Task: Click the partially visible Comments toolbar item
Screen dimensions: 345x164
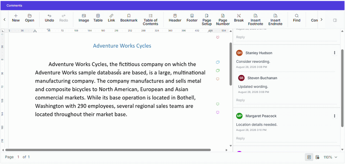Action: pyautogui.click(x=314, y=20)
